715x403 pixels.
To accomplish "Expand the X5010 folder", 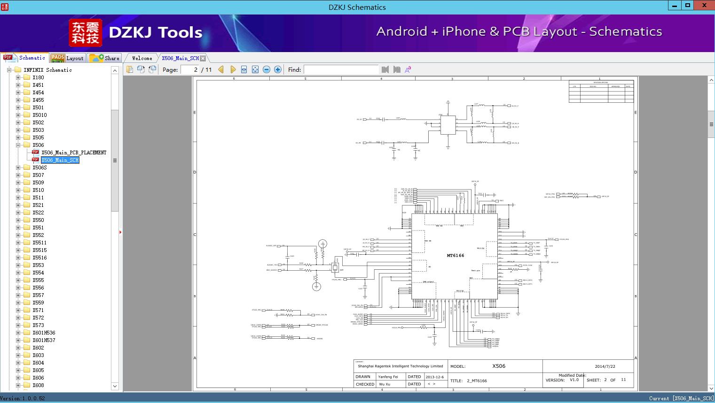I will [x=18, y=115].
